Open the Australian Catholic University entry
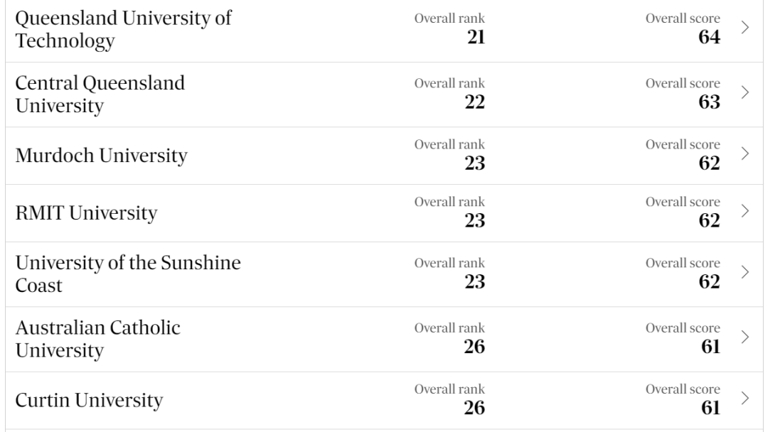 point(98,339)
